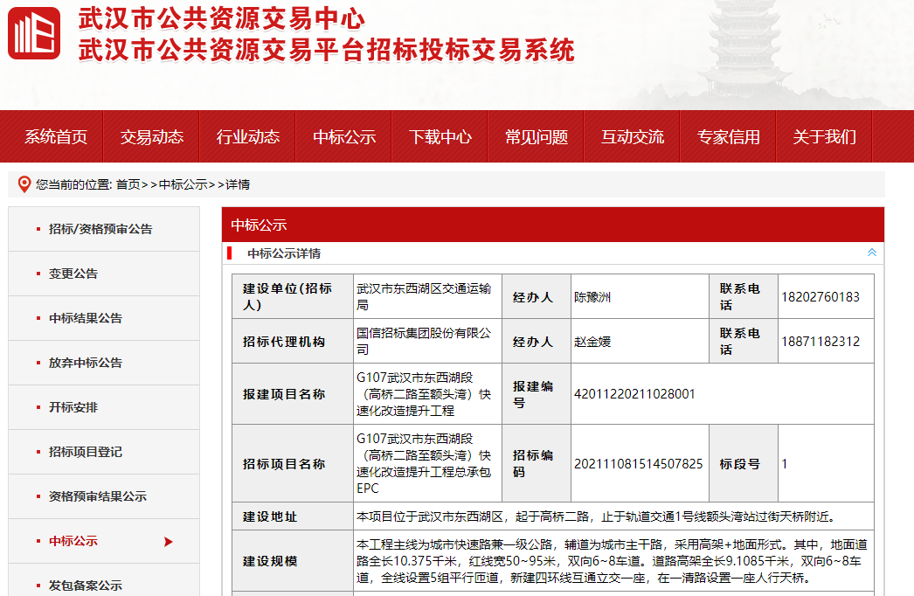
Task: Navigate to 常见问题 page
Action: click(537, 137)
